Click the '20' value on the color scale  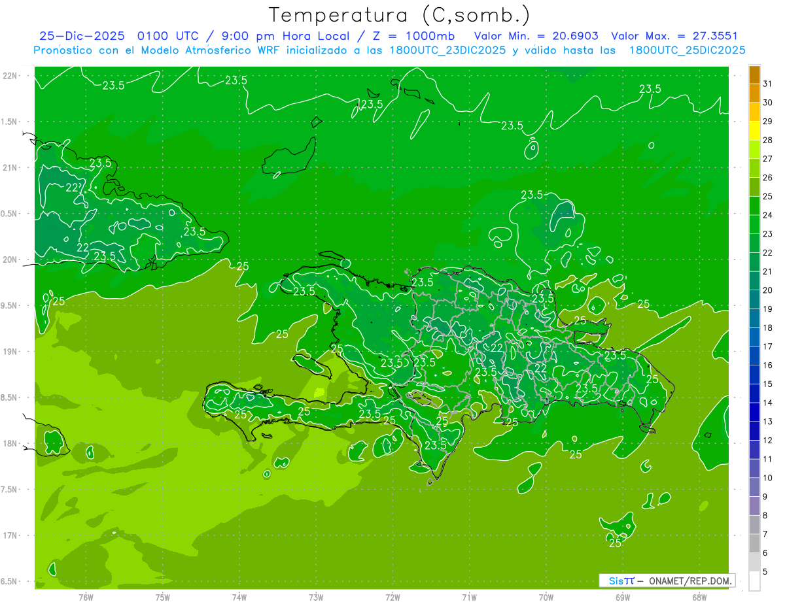[768, 290]
